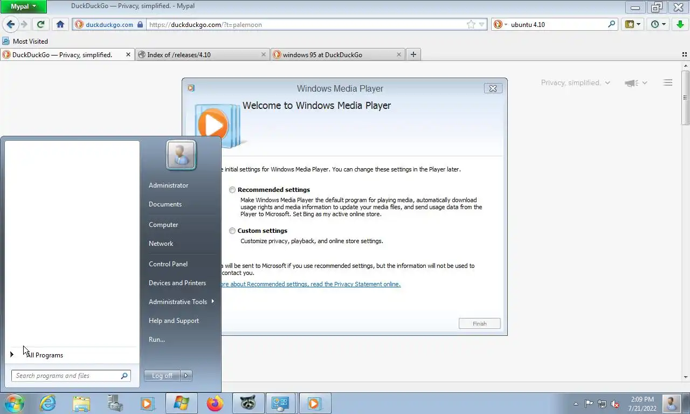
Task: Click the muted volume tray icon
Action: [615, 404]
